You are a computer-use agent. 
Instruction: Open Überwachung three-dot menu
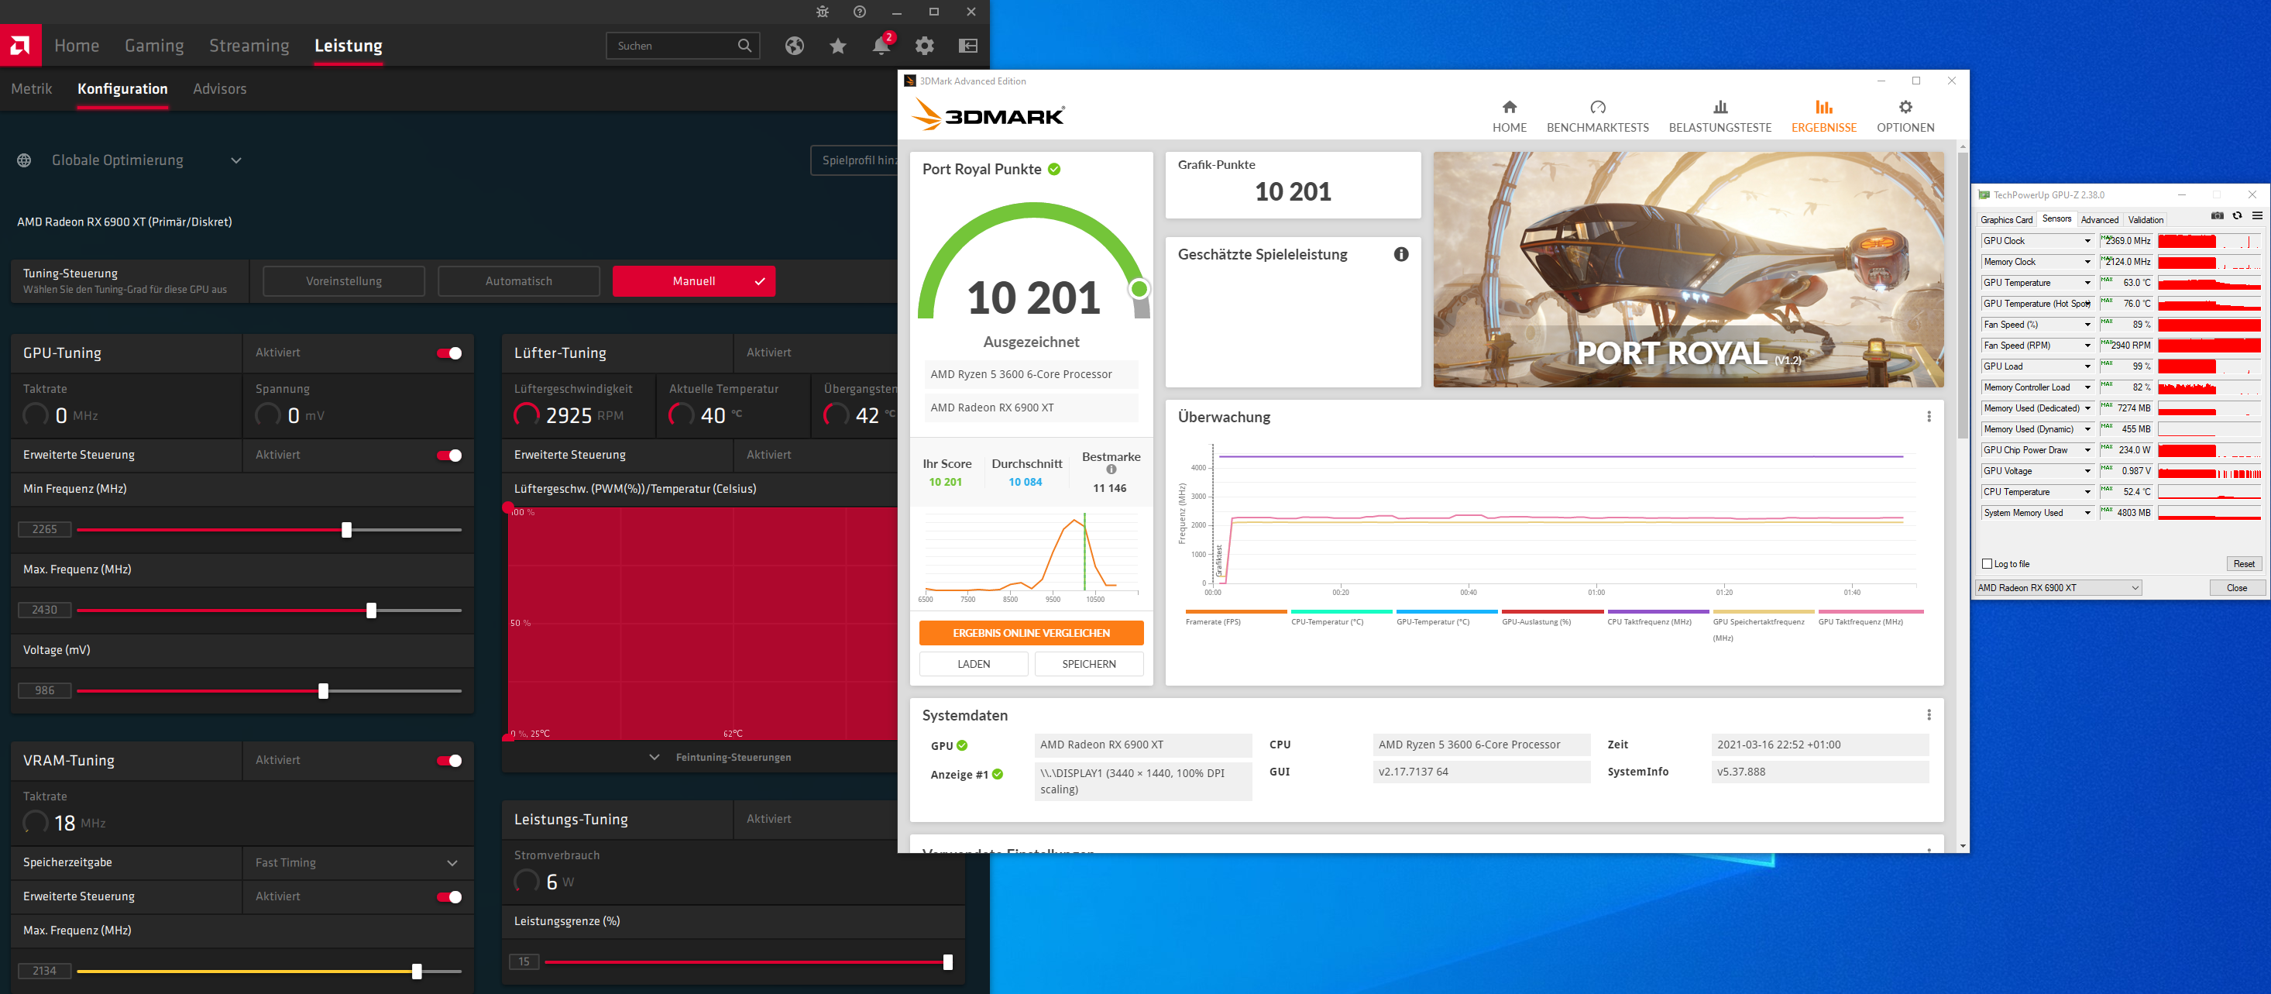click(x=1928, y=417)
